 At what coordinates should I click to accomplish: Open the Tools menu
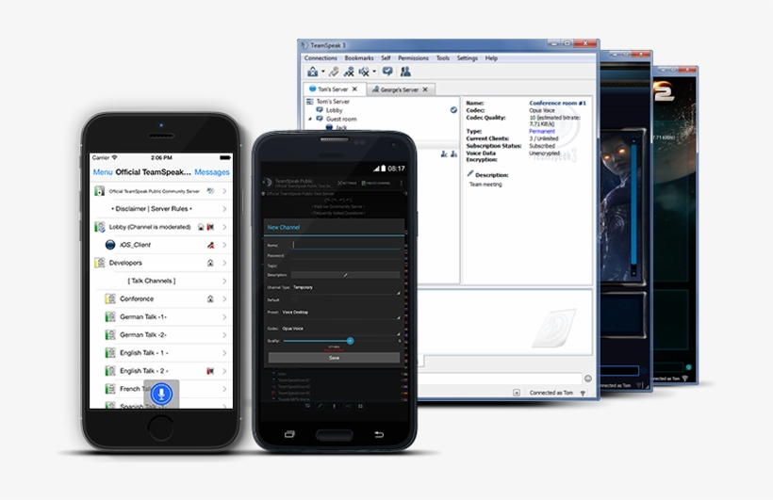point(443,58)
